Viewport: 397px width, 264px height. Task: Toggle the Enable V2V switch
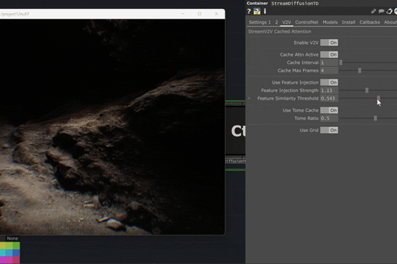coord(329,42)
